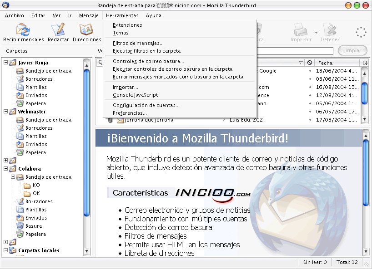372x269 pixels.
Task: Toggle junk status dot for the 16/08/2004 message
Action: pos(310,87)
